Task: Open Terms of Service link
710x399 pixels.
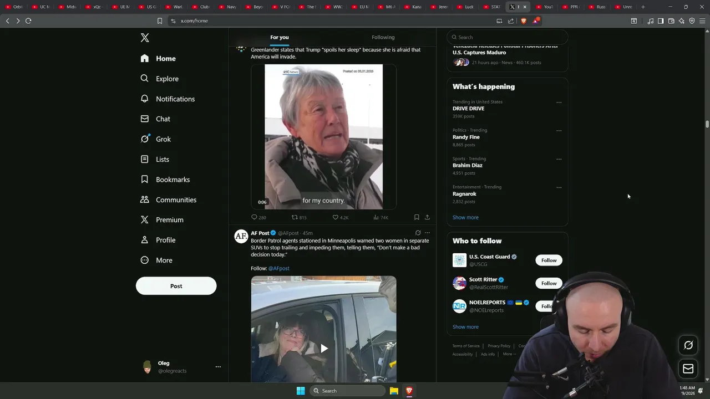Action: 466,346
